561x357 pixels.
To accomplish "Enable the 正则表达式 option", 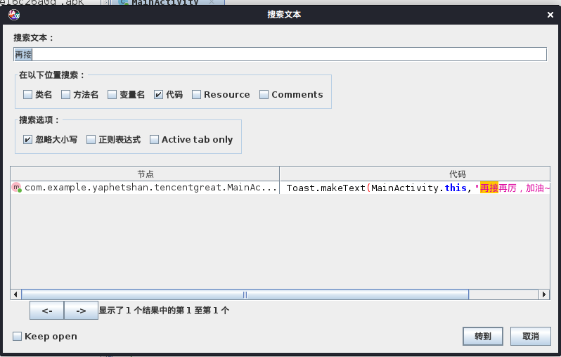I will pyautogui.click(x=91, y=140).
